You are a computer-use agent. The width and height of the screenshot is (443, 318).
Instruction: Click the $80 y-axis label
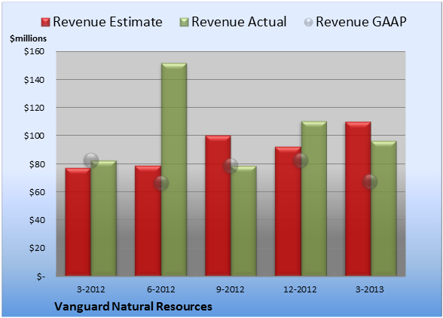[x=37, y=164]
